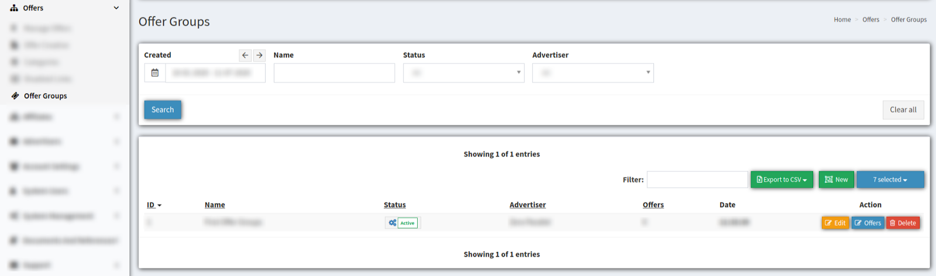This screenshot has height=276, width=936.
Task: Create a New offer group
Action: (837, 180)
